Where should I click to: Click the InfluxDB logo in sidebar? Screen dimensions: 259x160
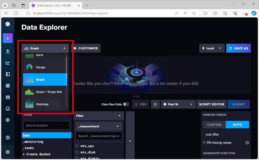tap(7, 24)
